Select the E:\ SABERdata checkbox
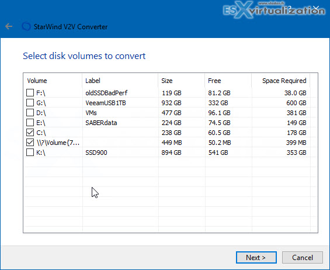 30,123
